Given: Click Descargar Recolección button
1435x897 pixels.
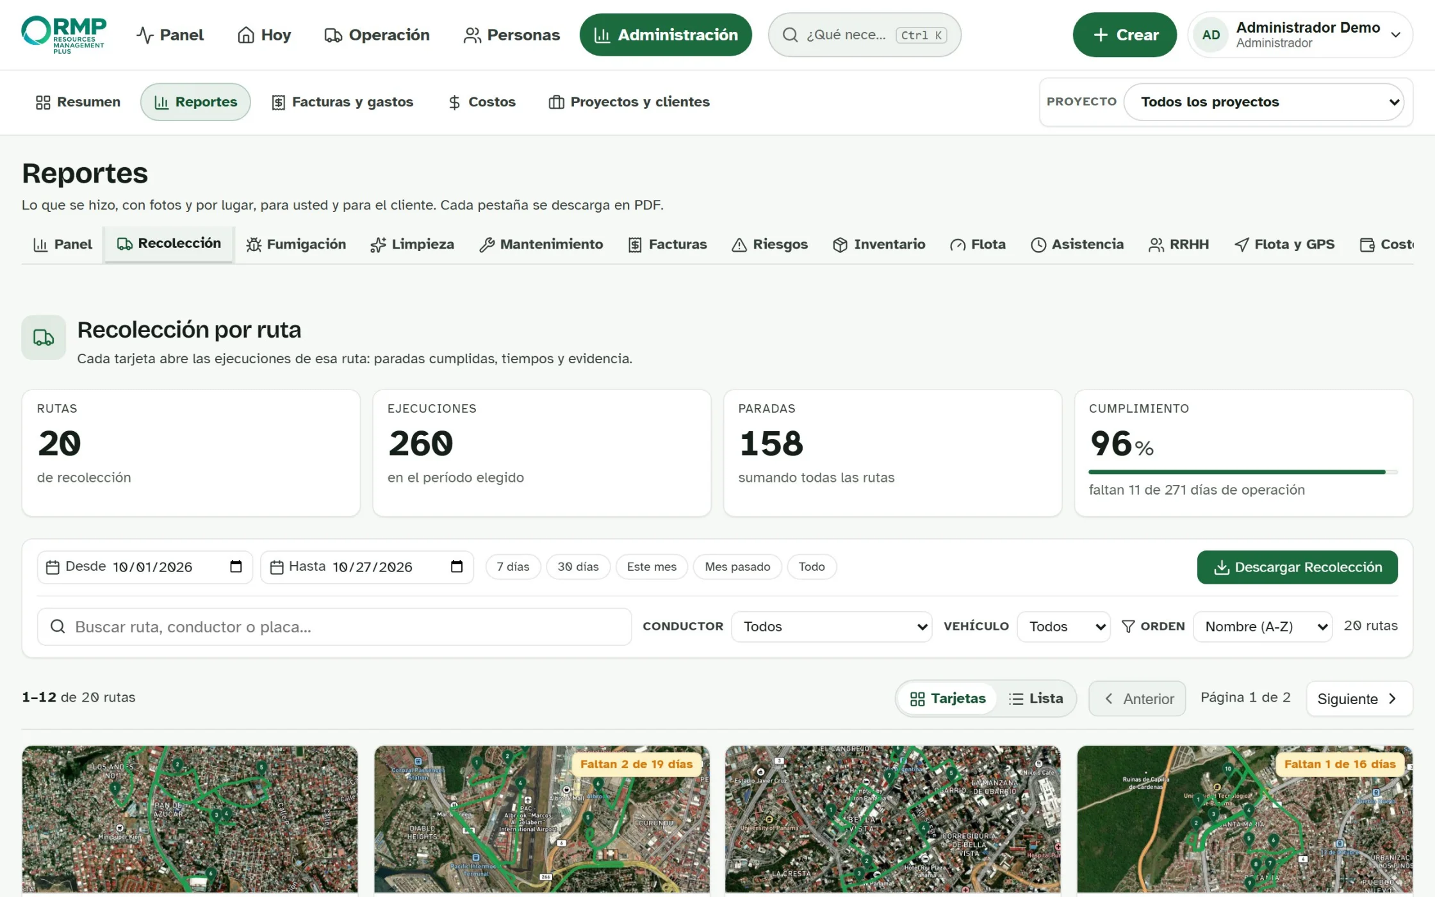Looking at the screenshot, I should pyautogui.click(x=1297, y=567).
